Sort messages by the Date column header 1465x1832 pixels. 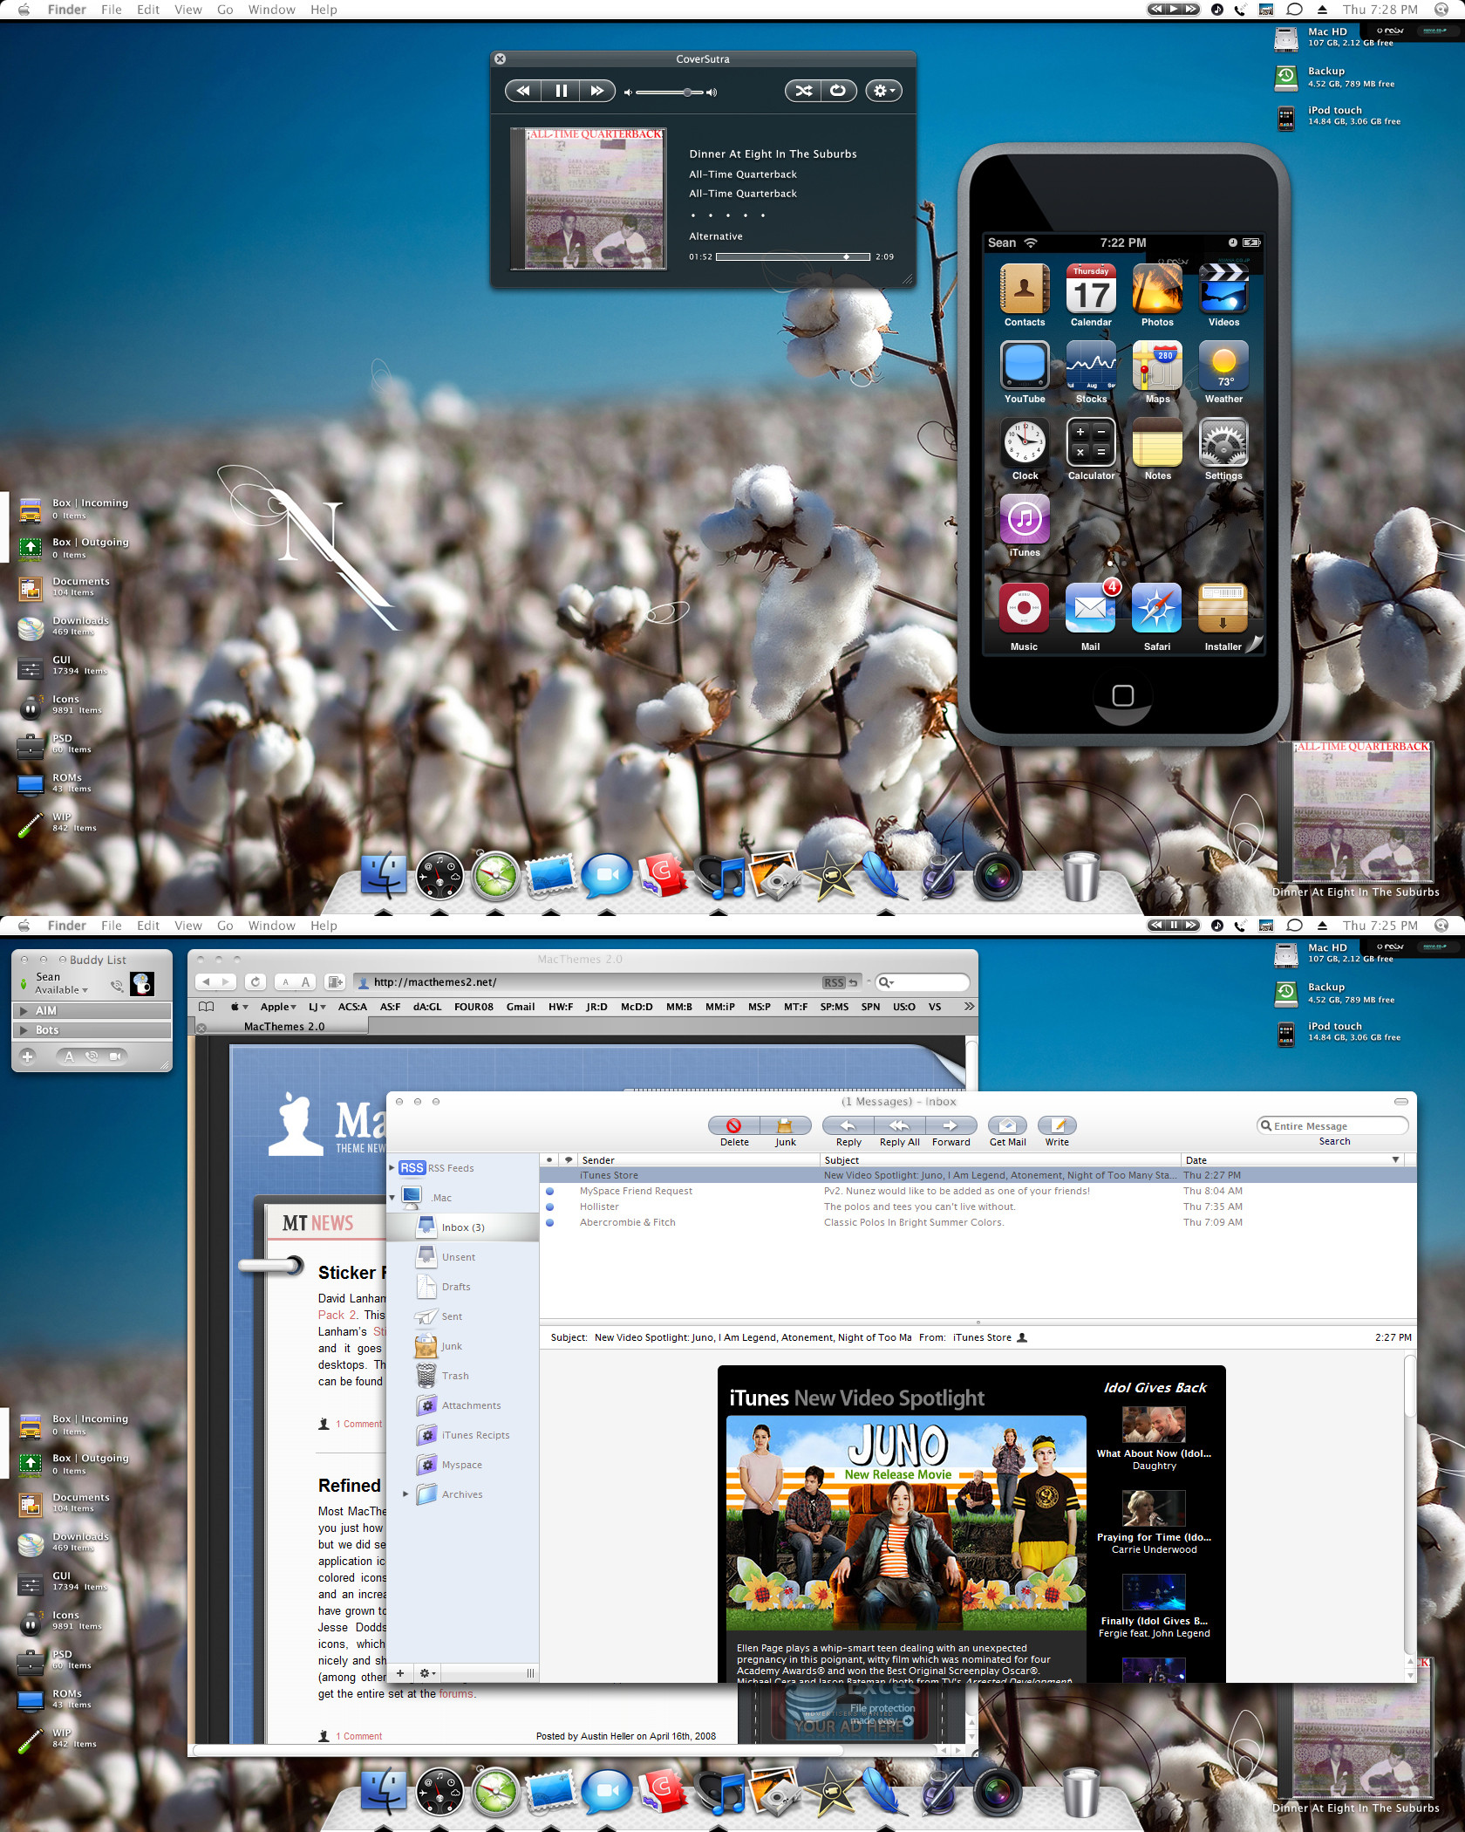point(1292,1159)
